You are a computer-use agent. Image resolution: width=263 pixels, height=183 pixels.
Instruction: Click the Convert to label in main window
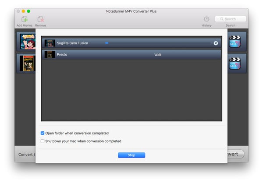coord(27,155)
